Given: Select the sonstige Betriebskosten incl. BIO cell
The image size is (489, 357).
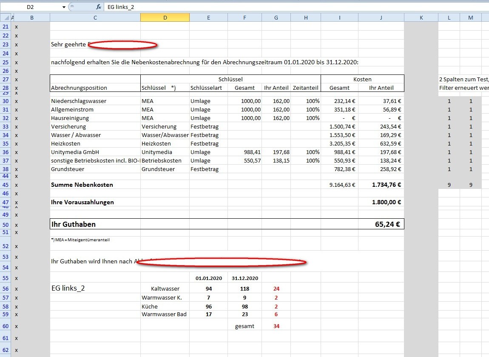Looking at the screenshot, I should [x=95, y=161].
